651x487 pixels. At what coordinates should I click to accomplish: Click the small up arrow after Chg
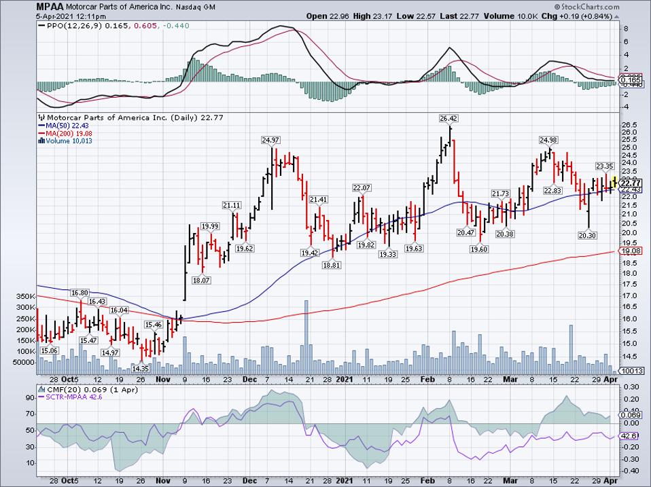click(616, 17)
